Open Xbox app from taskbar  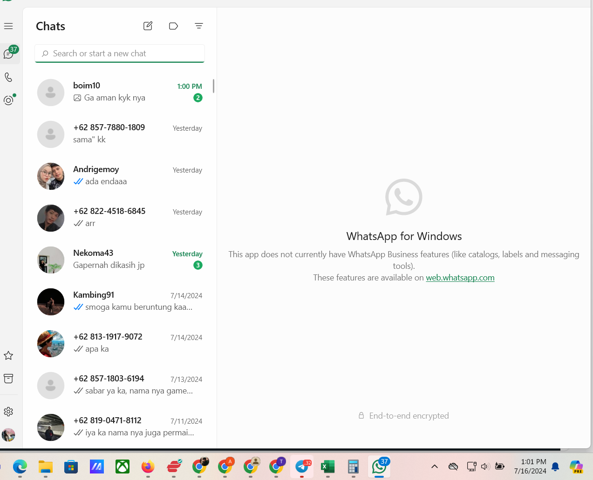point(123,466)
